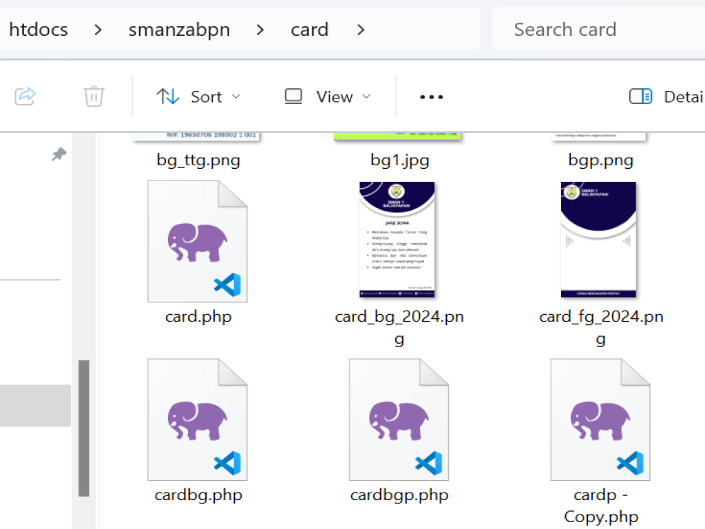The height and width of the screenshot is (529, 705).
Task: Select the card_fg_2024.png thumbnail
Action: point(598,240)
